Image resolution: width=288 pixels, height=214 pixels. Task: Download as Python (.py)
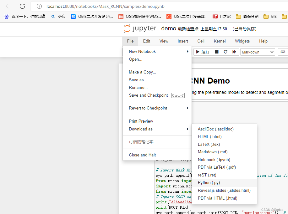pyautogui.click(x=224, y=183)
